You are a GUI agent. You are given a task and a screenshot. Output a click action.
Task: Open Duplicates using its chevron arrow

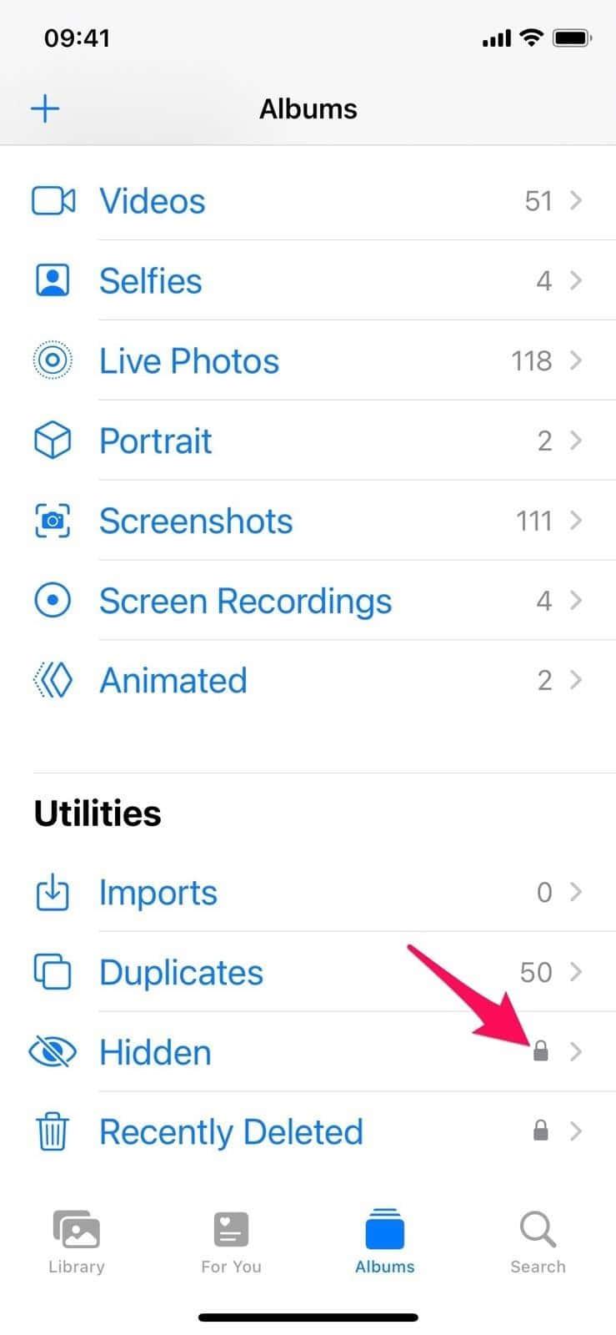576,972
